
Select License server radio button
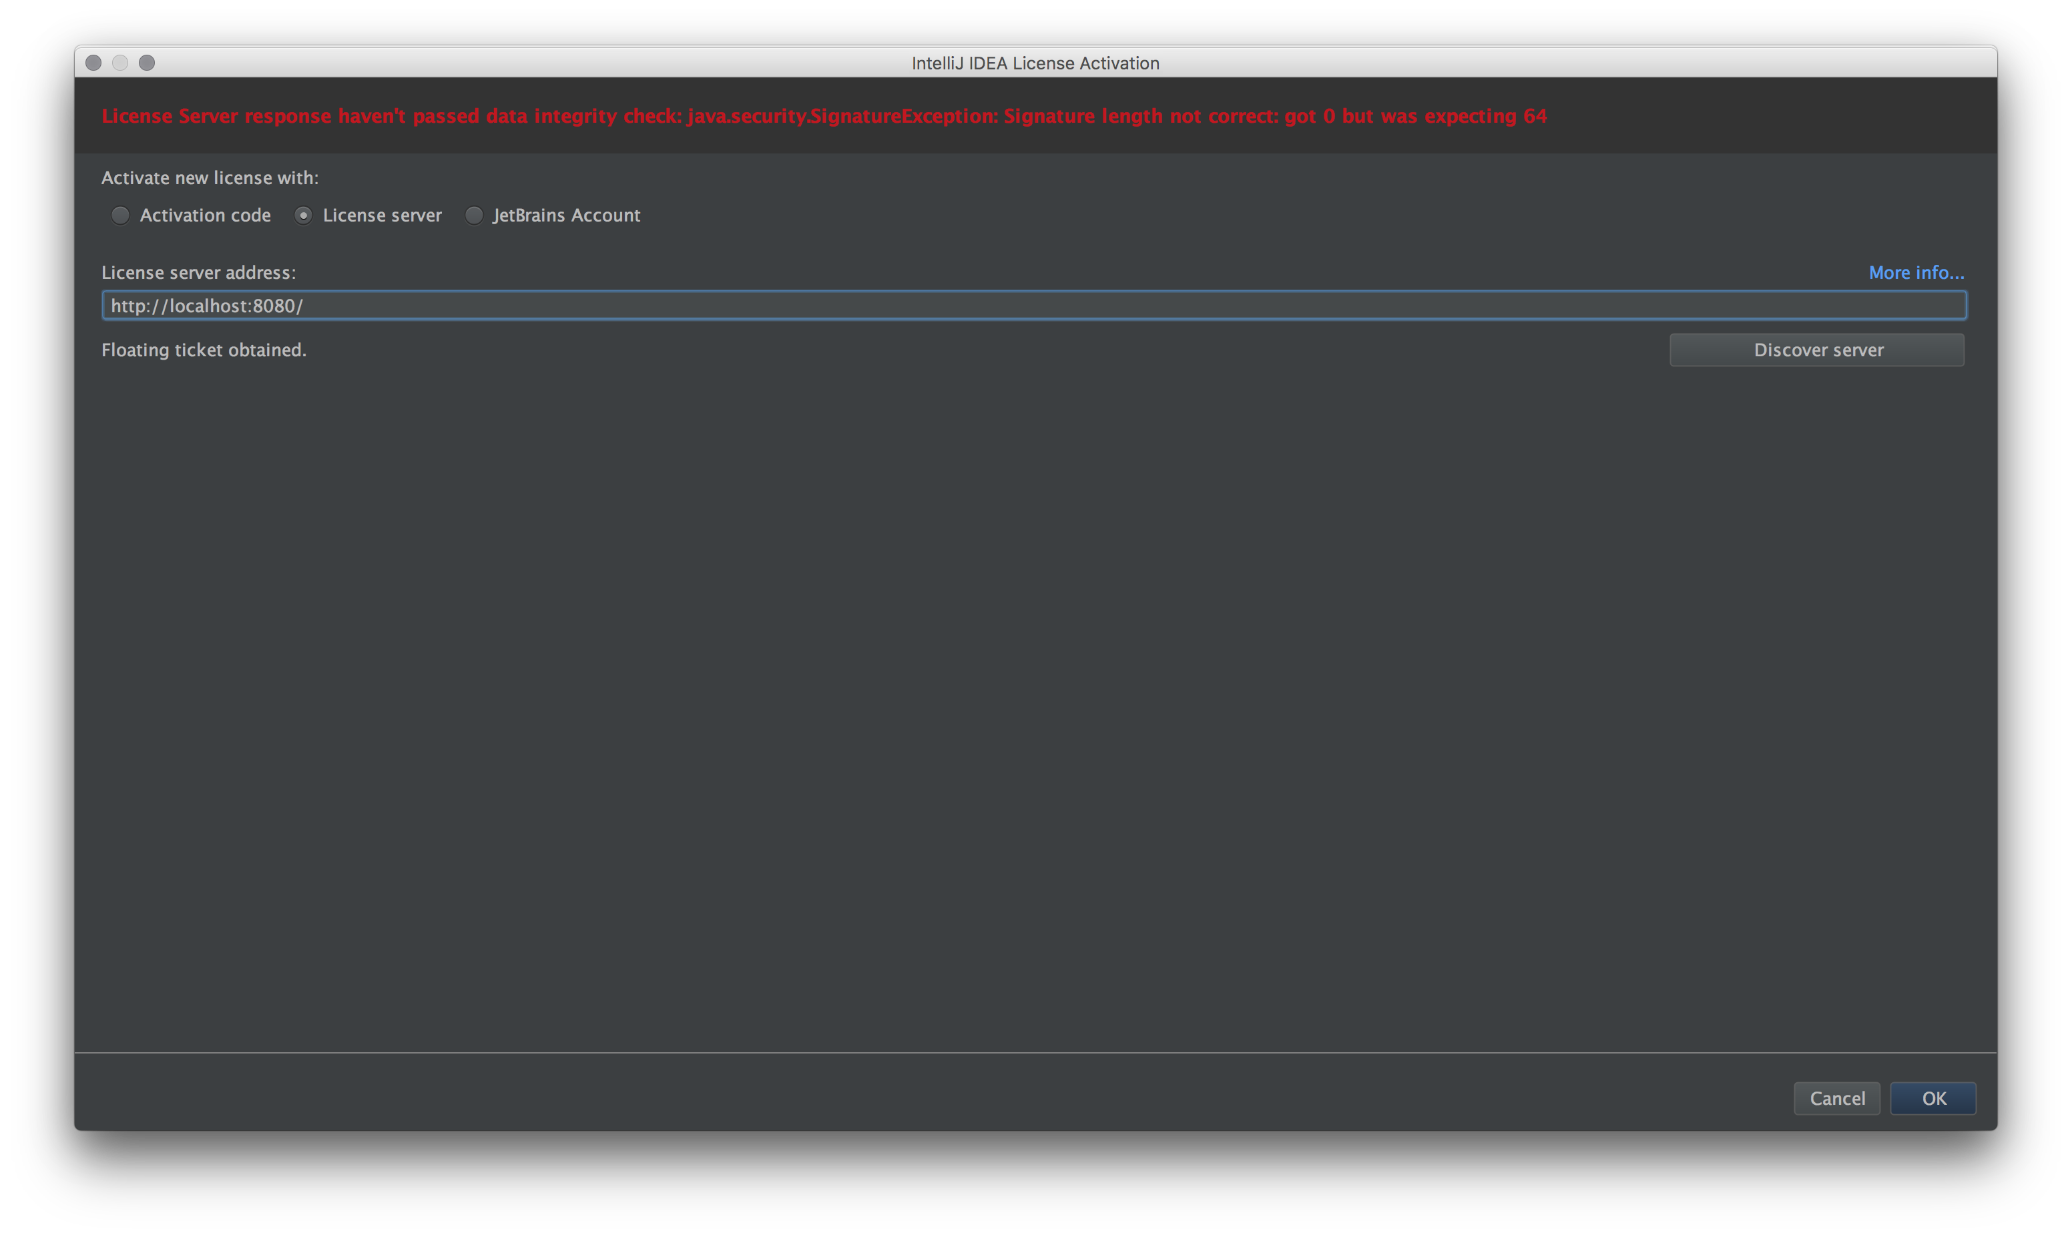[299, 215]
